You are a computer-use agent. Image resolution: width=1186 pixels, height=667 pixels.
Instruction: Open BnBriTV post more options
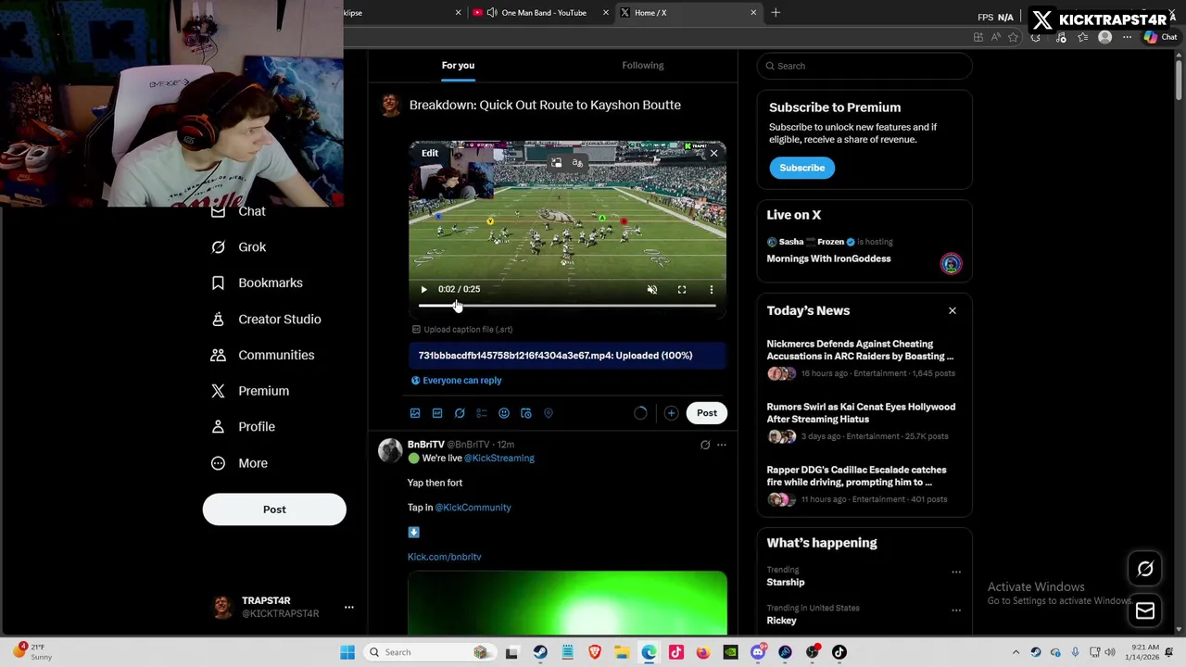pyautogui.click(x=722, y=446)
